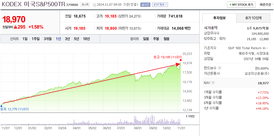
Task: Click the 08/01 date on the chart axis
Action: 138,128
